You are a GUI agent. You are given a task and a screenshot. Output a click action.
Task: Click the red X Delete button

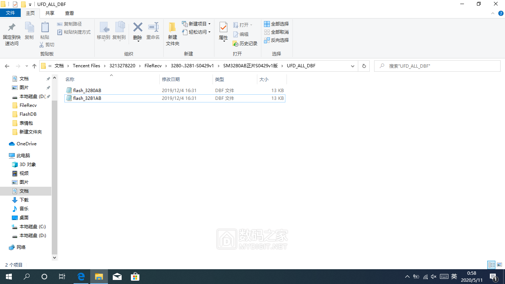[x=138, y=32]
